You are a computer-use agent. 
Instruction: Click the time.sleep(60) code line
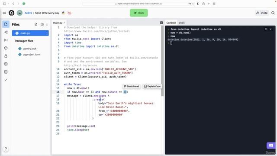(78, 130)
